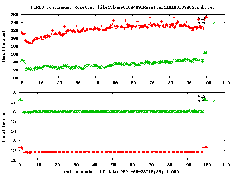Image resolution: width=233 pixels, height=175 pixels.
Task: Click the green cross marker beside YR2
Action: (214, 101)
